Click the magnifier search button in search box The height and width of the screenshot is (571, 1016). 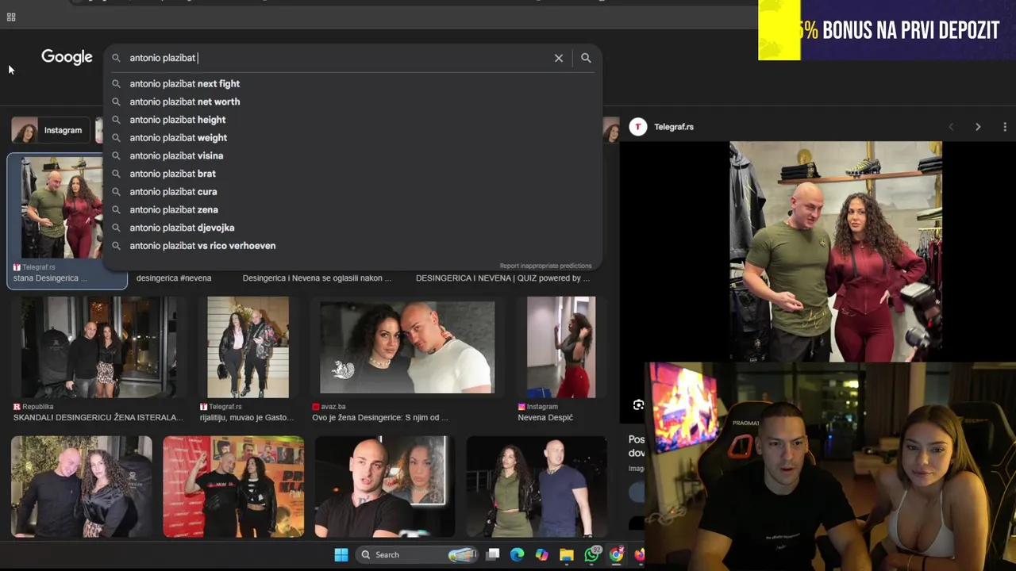click(x=586, y=58)
